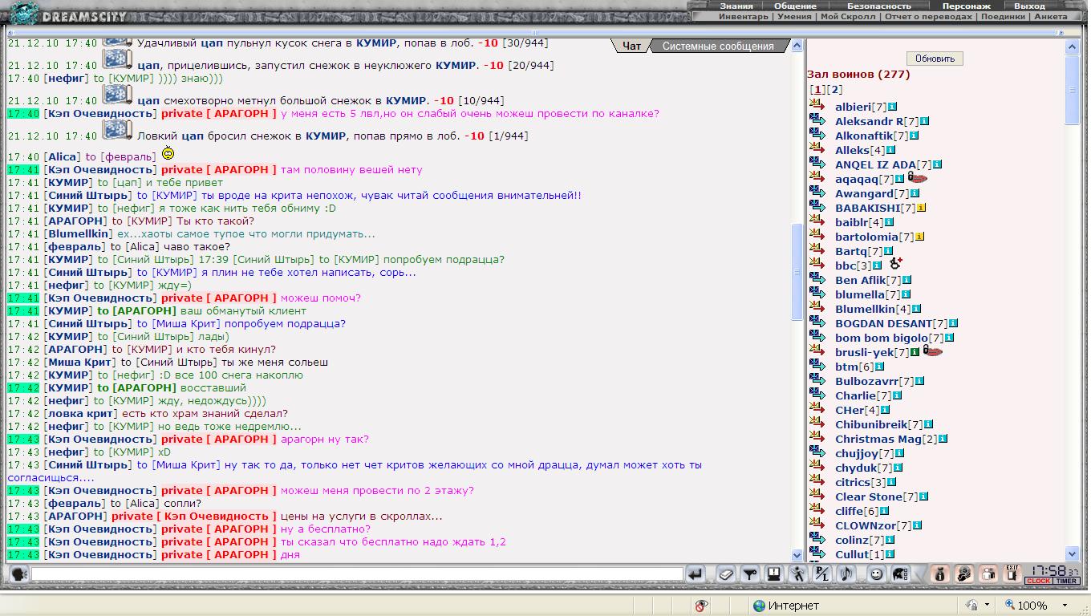The width and height of the screenshot is (1091, 616).
Task: Click the yellow info icon next to BABAKISHI
Action: (x=921, y=208)
